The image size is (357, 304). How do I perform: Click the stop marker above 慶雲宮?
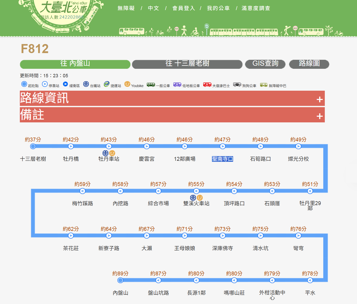[x=147, y=146]
